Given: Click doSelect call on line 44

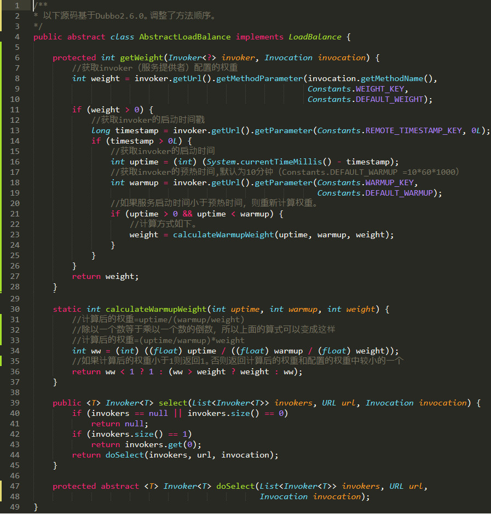Looking at the screenshot, I should point(125,455).
